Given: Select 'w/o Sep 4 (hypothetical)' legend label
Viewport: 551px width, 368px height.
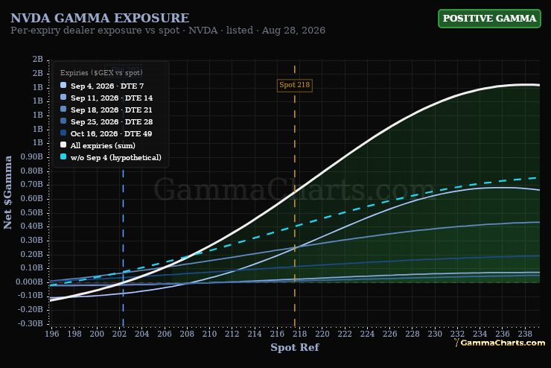Looking at the screenshot, I should click(116, 157).
